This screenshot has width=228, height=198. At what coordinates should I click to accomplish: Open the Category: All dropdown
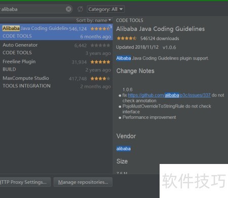tap(105, 9)
